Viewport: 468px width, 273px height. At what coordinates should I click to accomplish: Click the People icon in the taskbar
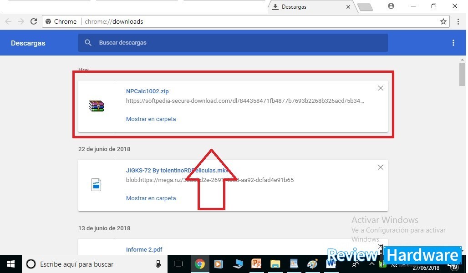[355, 264]
